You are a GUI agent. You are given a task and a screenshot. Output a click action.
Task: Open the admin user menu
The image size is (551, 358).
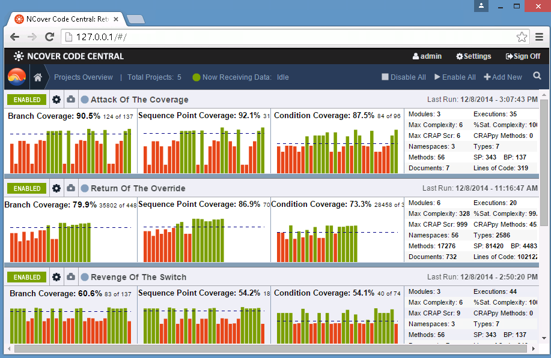pos(427,56)
